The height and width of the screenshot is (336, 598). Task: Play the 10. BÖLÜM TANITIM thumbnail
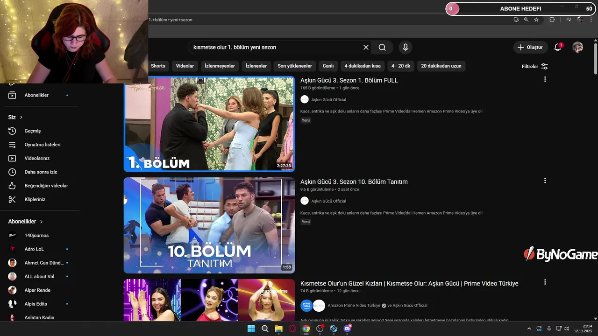[209, 225]
